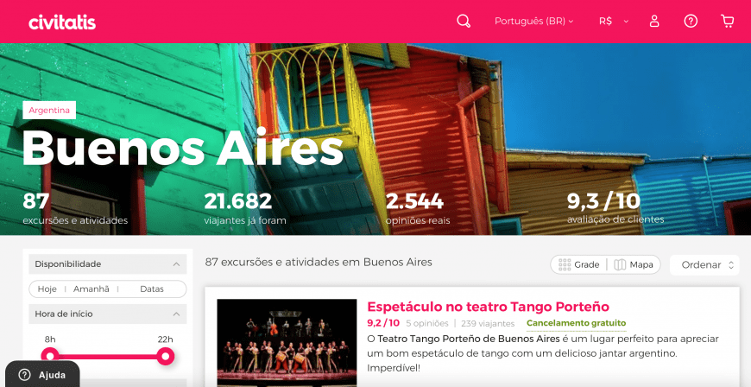The image size is (751, 387).
Task: Open the help question mark icon in header
Action: point(691,21)
